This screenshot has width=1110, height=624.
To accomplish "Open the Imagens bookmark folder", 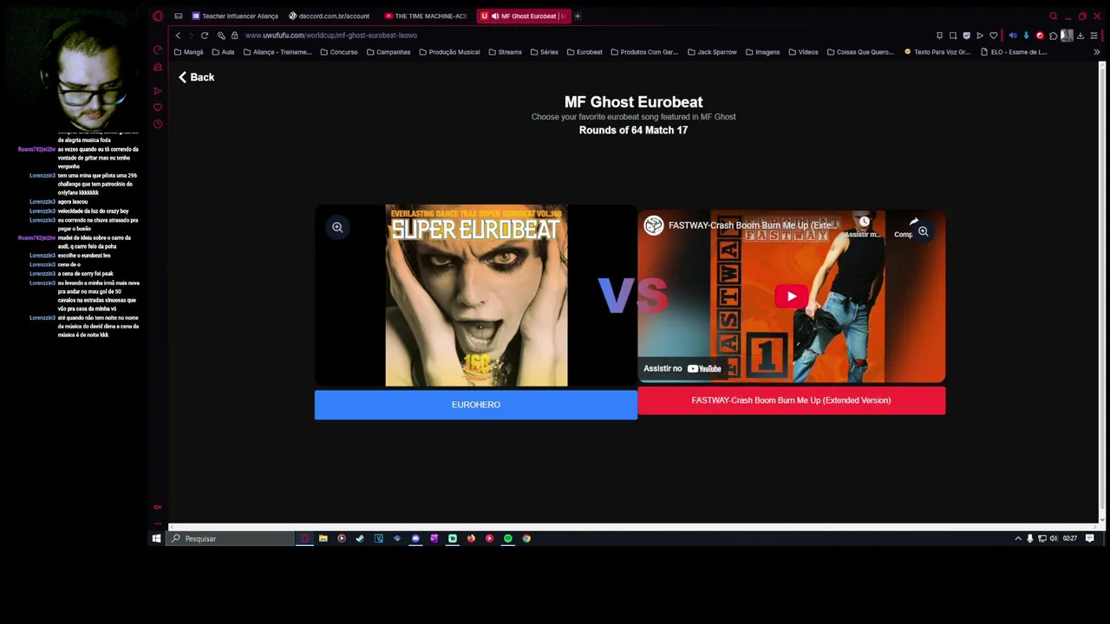I will tap(761, 52).
